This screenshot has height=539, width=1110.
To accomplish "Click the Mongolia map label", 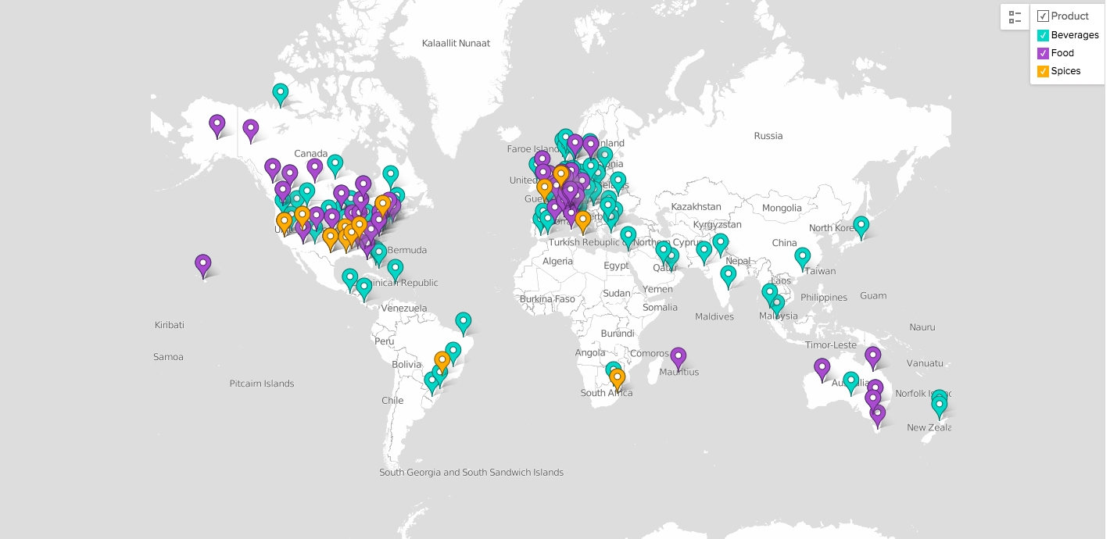I will (782, 208).
